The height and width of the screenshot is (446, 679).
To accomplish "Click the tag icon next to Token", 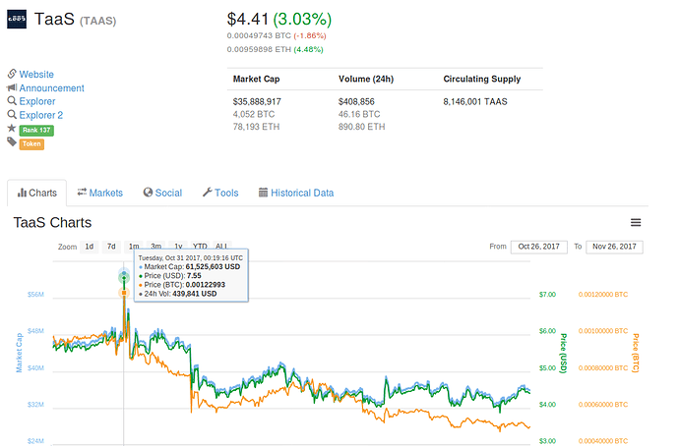I will (x=12, y=141).
